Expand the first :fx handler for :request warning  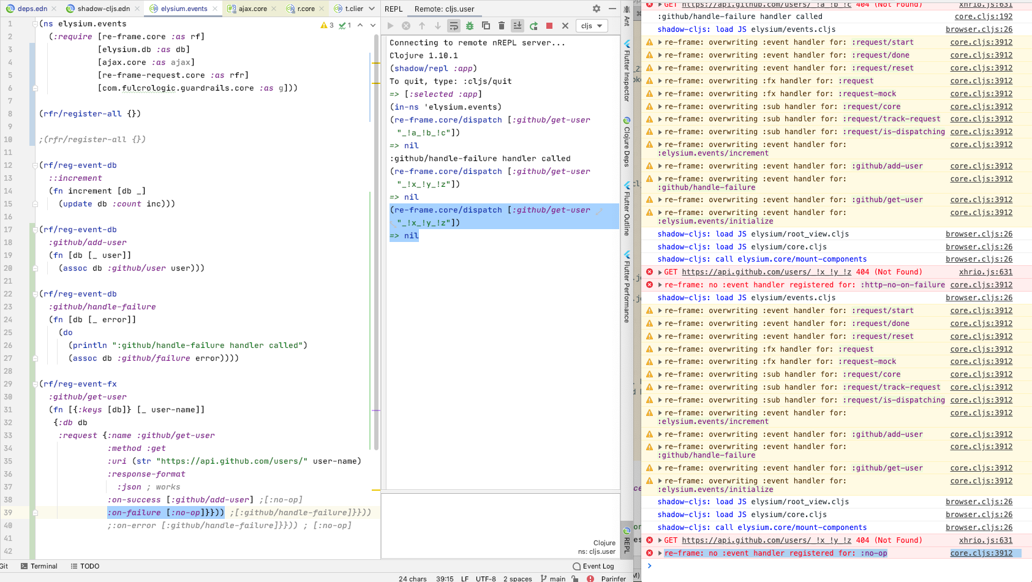660,81
